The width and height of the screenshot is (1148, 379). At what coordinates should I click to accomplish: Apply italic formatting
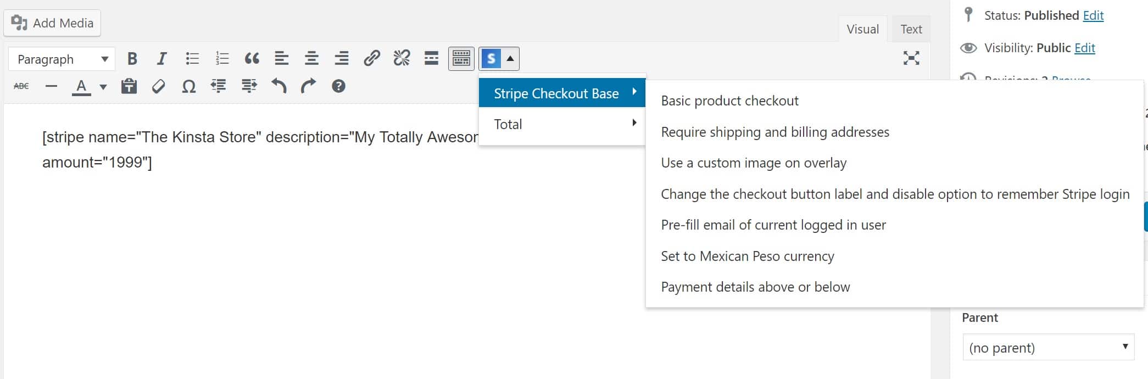[161, 59]
